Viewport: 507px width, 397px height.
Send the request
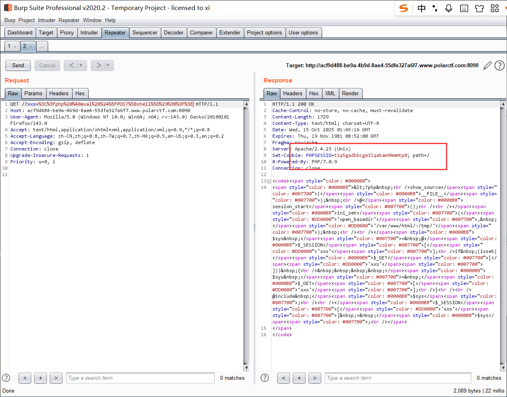point(18,65)
